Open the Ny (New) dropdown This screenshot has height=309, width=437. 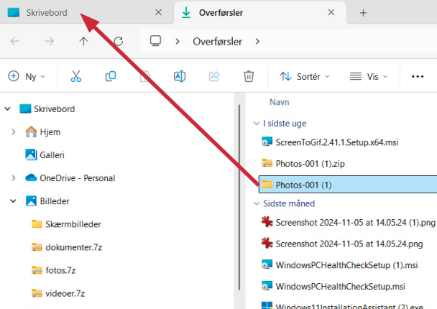coord(27,76)
